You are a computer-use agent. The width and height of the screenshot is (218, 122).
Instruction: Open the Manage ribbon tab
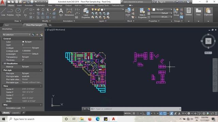point(59,5)
